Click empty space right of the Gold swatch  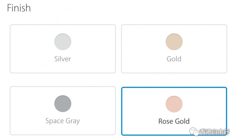(207, 42)
